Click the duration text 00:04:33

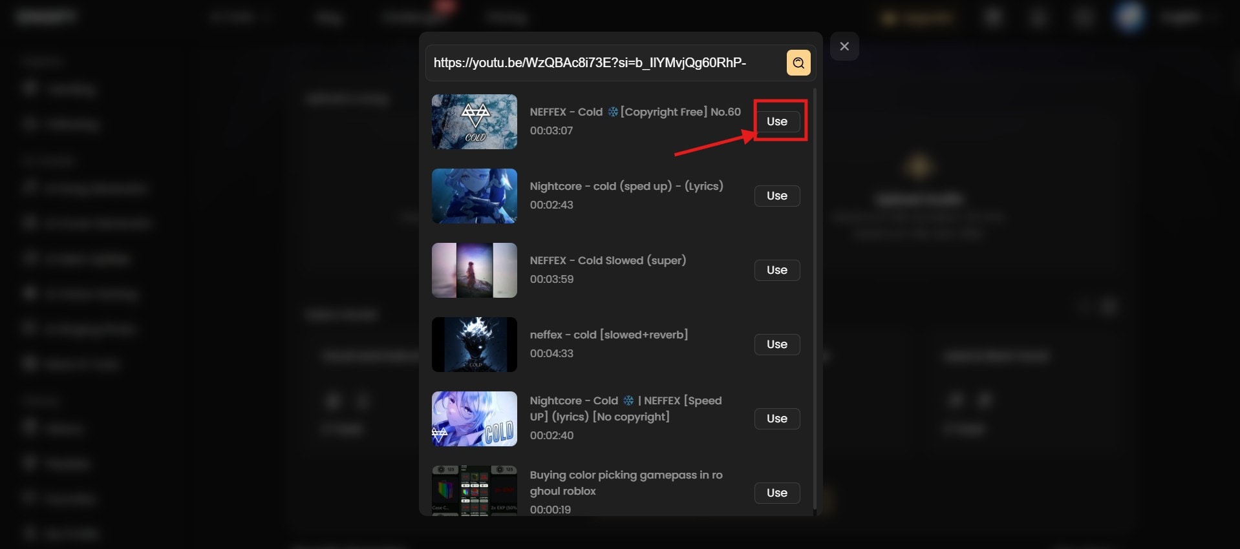coord(551,353)
